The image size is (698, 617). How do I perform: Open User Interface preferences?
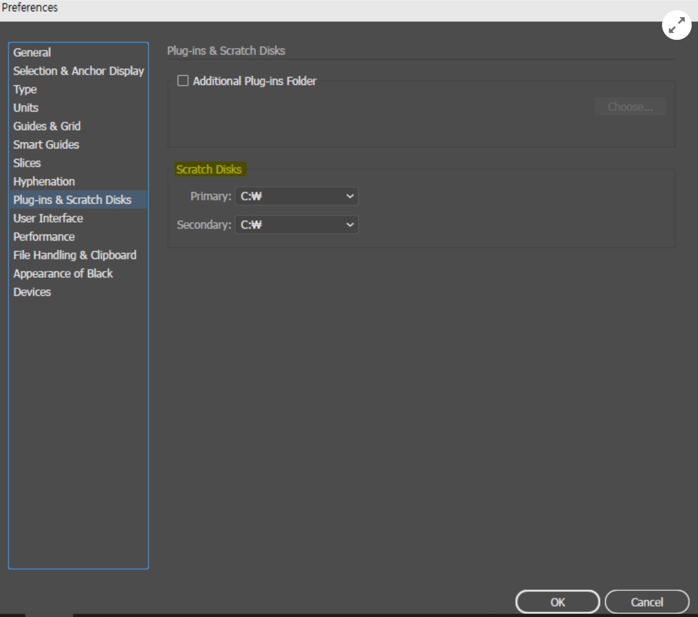pos(48,218)
